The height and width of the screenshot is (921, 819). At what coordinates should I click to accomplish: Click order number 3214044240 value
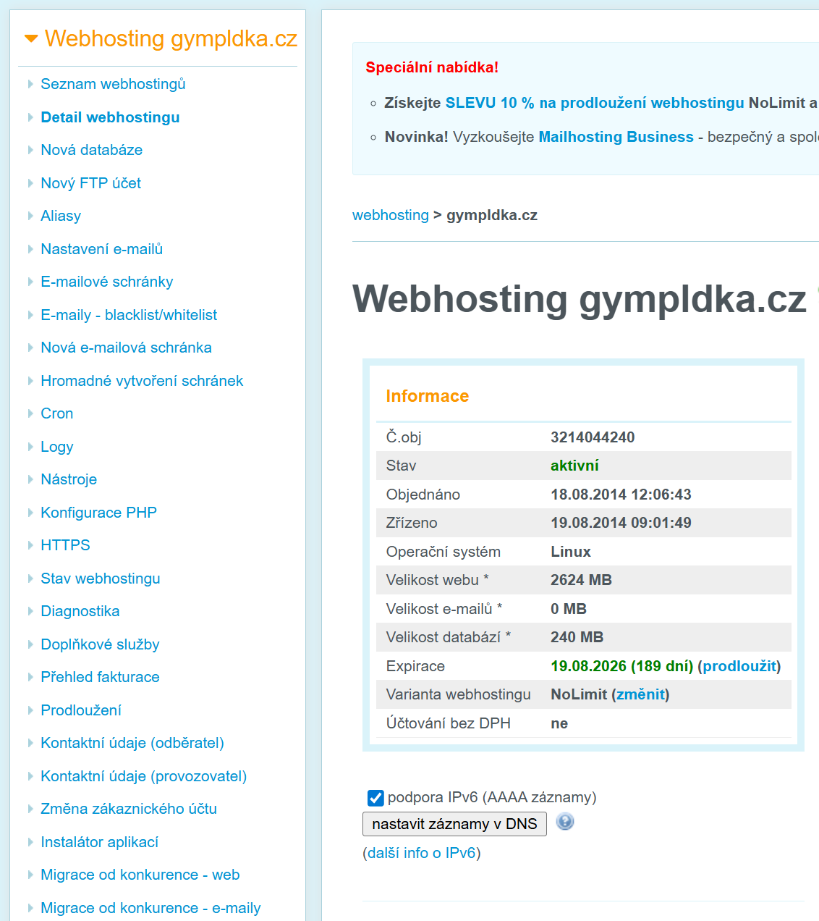[593, 437]
